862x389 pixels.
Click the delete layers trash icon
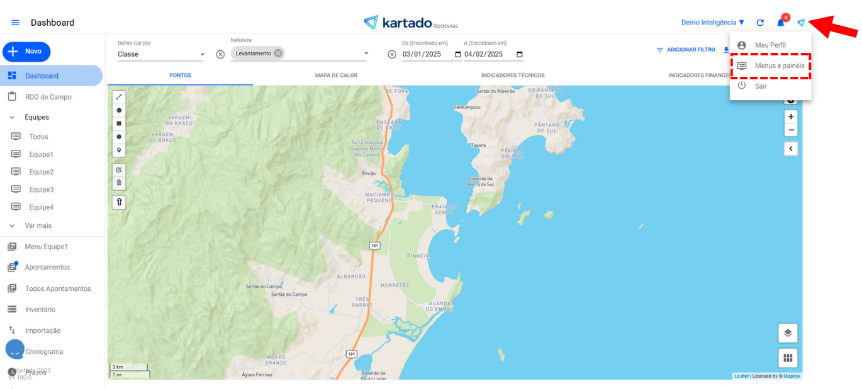[119, 183]
